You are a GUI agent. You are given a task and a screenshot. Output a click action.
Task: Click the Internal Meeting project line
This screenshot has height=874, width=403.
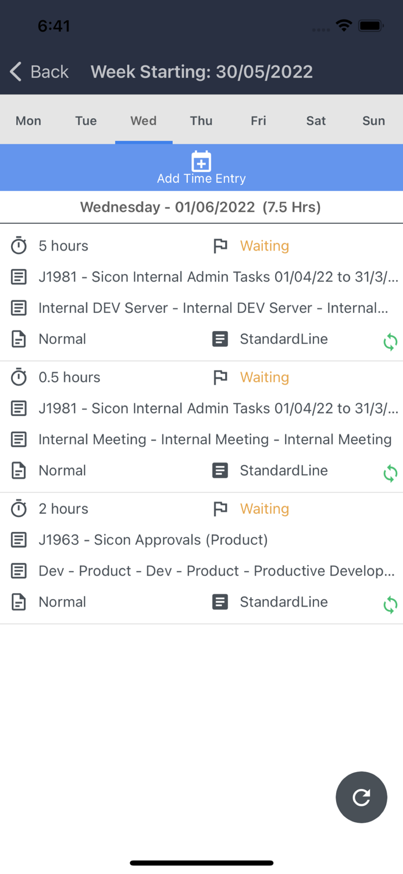216,439
